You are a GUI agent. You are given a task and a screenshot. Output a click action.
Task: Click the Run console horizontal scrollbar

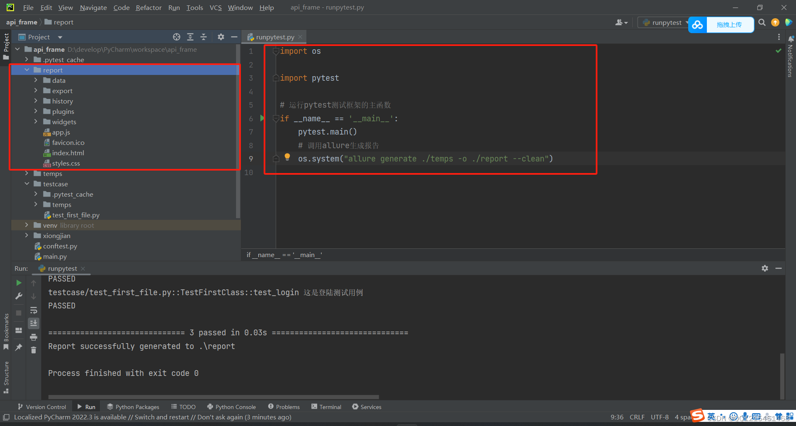coord(214,397)
